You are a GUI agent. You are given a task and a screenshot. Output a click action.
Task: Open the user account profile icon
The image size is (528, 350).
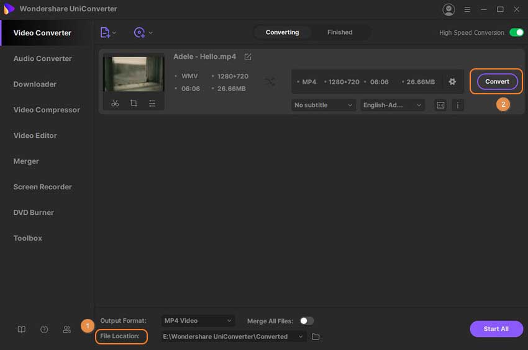(448, 9)
